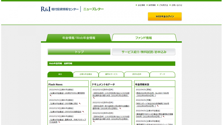This screenshot has width=223, height=125.
Task: Open the 会社情報 link
Action: tap(141, 5)
